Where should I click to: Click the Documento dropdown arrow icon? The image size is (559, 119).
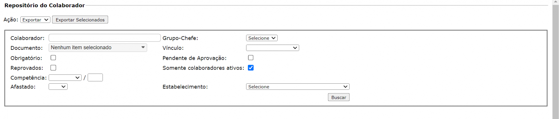coord(143,48)
